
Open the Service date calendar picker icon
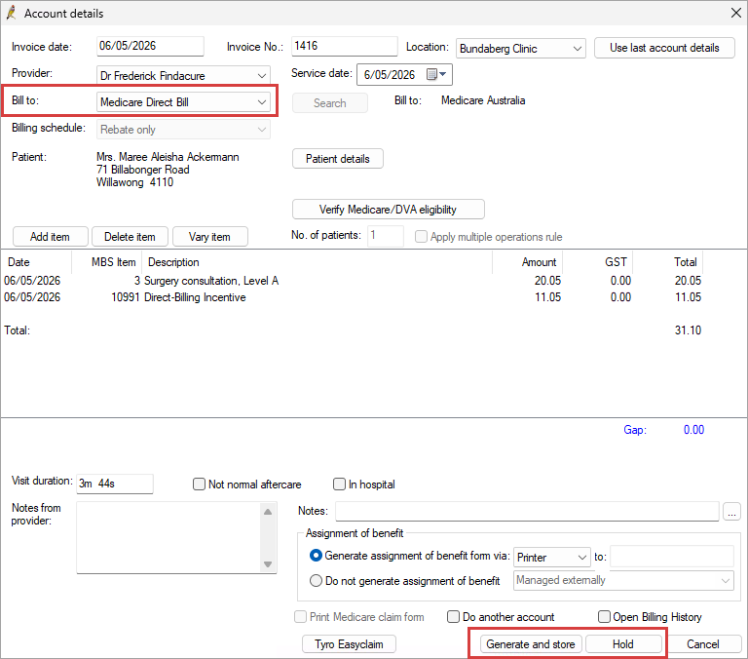click(x=436, y=74)
